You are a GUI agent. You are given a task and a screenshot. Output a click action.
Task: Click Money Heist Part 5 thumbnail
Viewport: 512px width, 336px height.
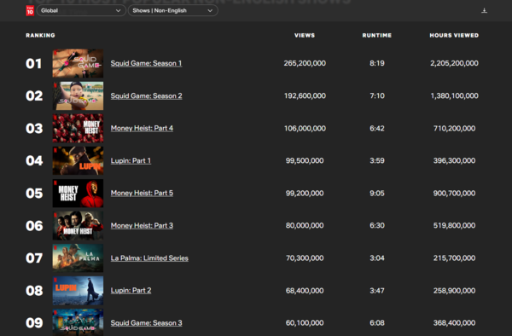click(x=78, y=193)
